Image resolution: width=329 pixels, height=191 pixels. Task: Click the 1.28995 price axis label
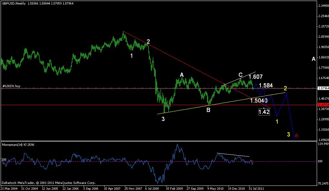(323, 119)
